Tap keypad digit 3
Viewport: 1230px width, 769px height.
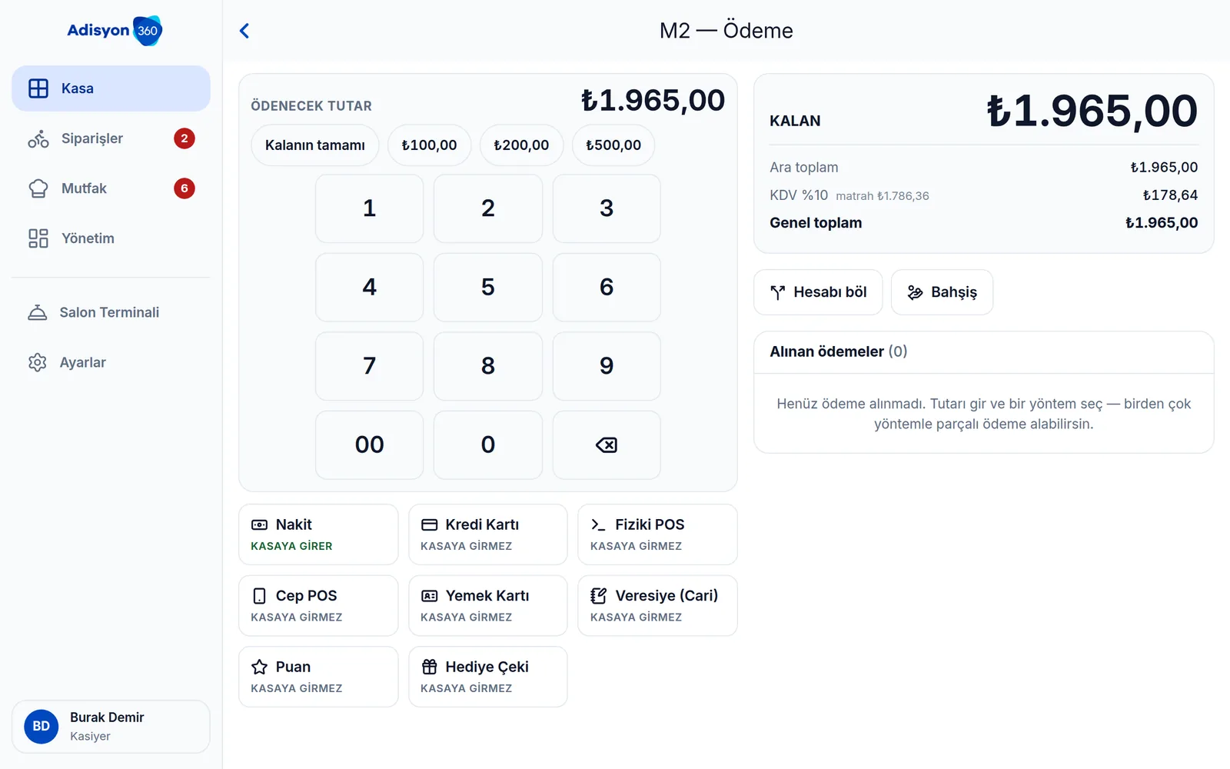tap(607, 208)
